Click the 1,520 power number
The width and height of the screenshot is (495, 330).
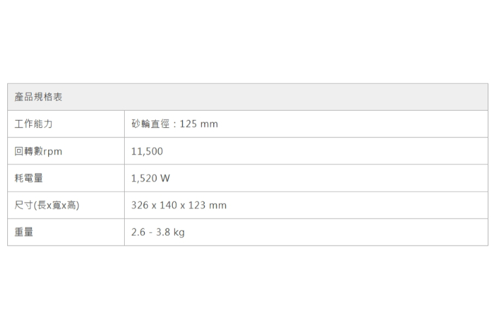click(144, 178)
